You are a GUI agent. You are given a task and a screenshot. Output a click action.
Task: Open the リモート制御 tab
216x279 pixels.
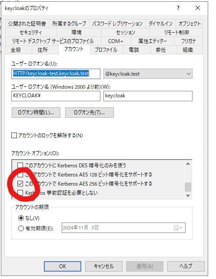[176, 33]
